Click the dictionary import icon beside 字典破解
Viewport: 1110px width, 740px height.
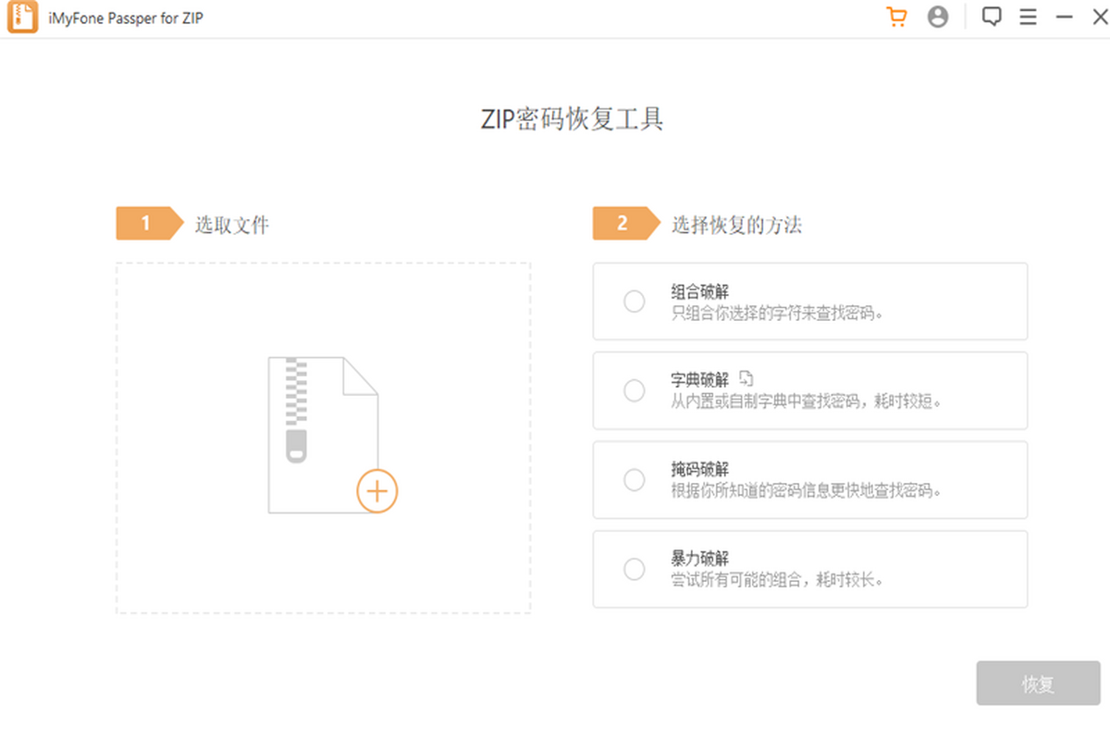[747, 378]
